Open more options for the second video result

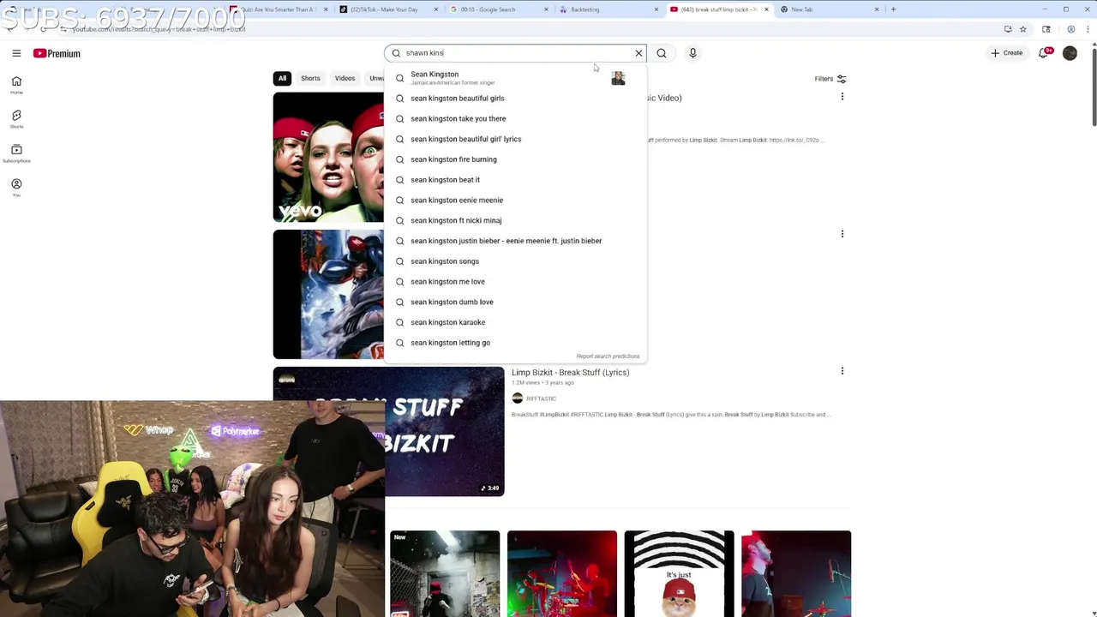(x=842, y=234)
